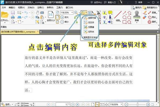Insert a sound annotation with the speaker icon
The image size is (160, 107).
[110, 22]
